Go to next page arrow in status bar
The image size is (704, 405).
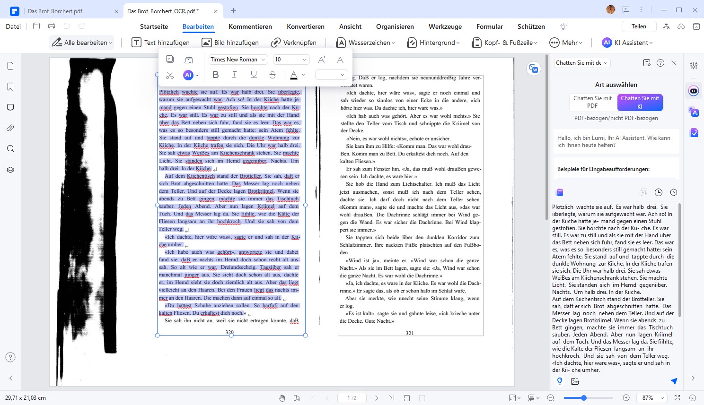tap(377, 398)
